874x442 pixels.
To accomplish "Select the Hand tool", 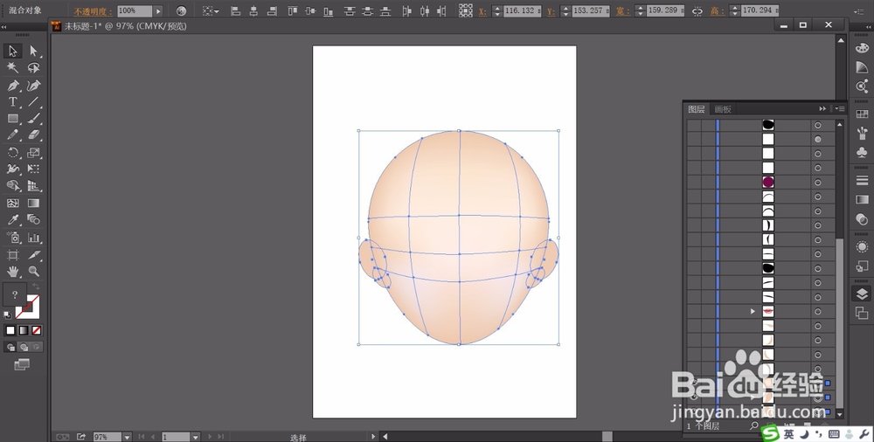I will pos(13,272).
